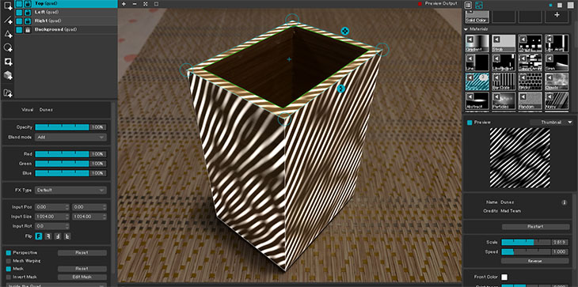Unlock the Background layer
The height and width of the screenshot is (287, 578).
point(27,30)
